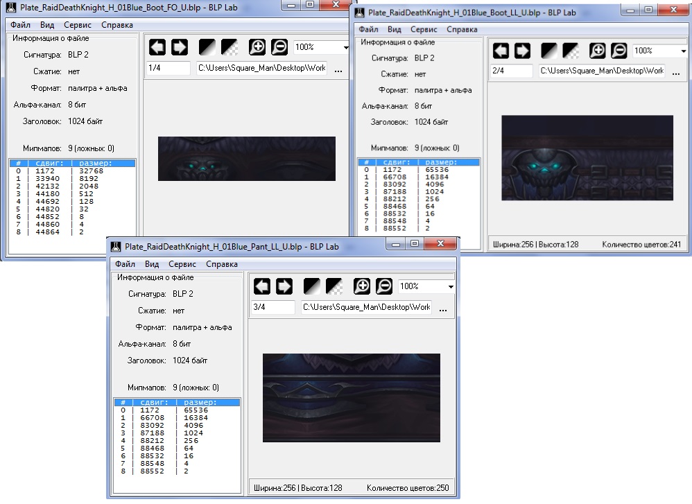Click zoom out magnifier in Pant_LL_U window
The image size is (692, 504).
pyautogui.click(x=384, y=286)
